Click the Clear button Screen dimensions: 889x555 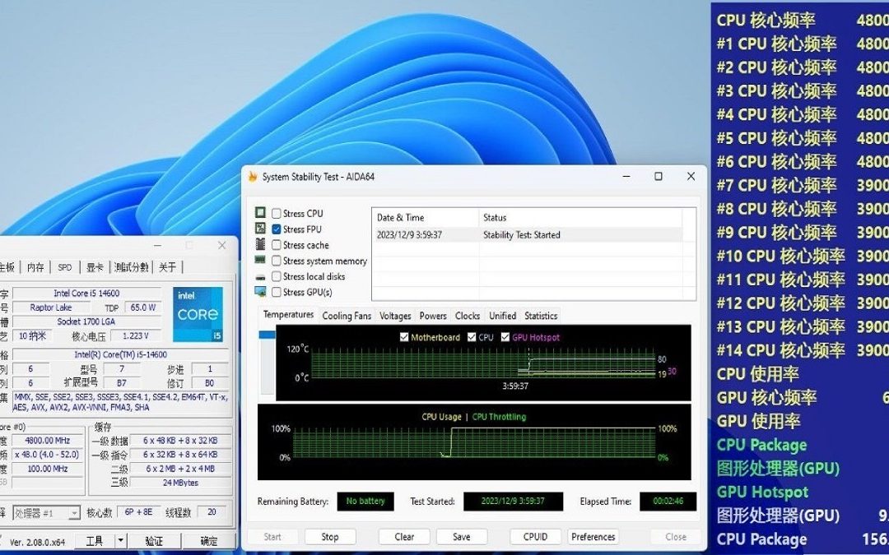click(404, 537)
